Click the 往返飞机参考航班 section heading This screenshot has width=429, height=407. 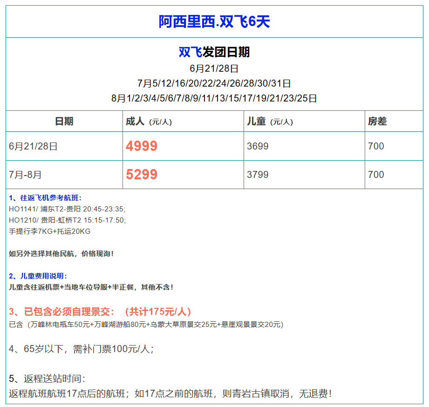(45, 198)
